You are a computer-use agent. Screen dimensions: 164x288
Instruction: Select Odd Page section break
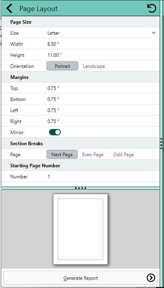pyautogui.click(x=124, y=155)
